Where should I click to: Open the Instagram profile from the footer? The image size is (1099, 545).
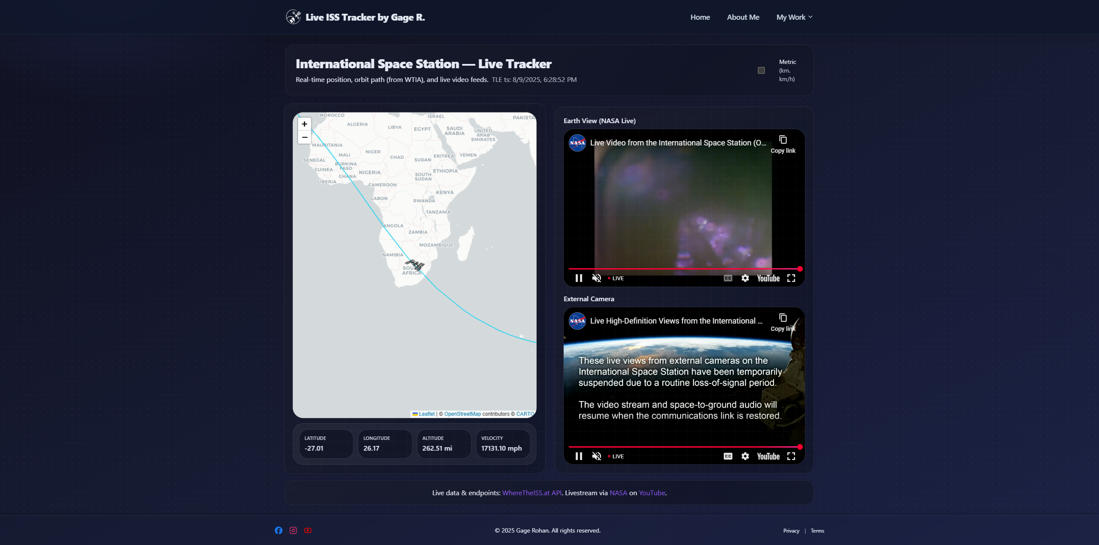(x=293, y=530)
